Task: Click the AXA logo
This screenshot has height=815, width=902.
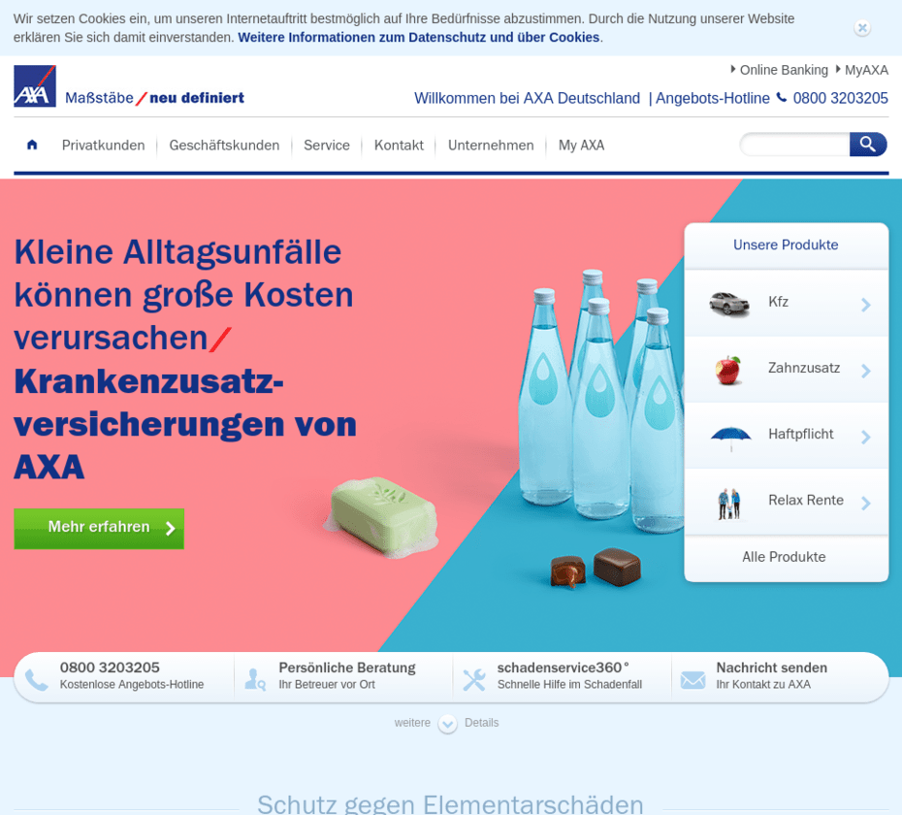Action: tap(35, 86)
